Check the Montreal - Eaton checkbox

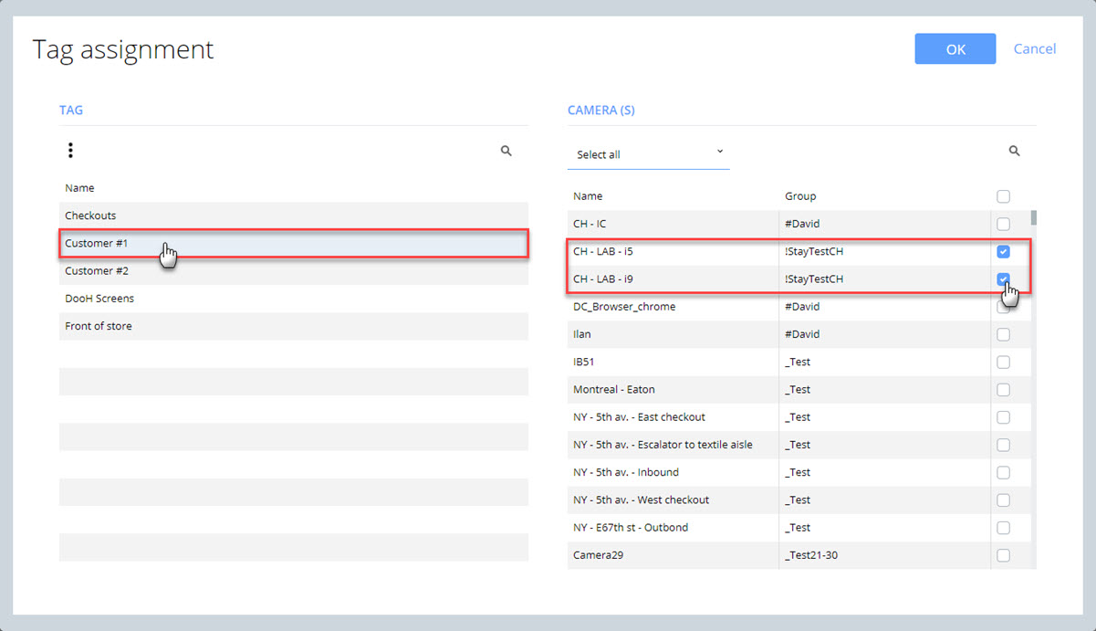point(1004,390)
